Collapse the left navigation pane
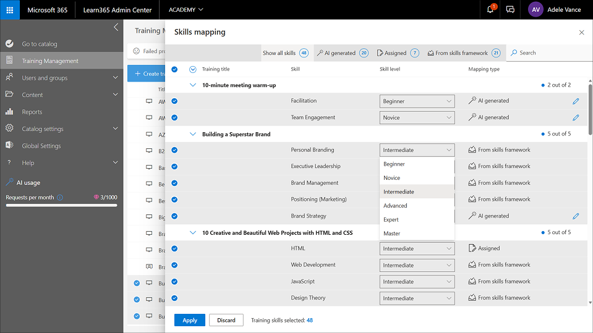The image size is (593, 333). pyautogui.click(x=116, y=27)
